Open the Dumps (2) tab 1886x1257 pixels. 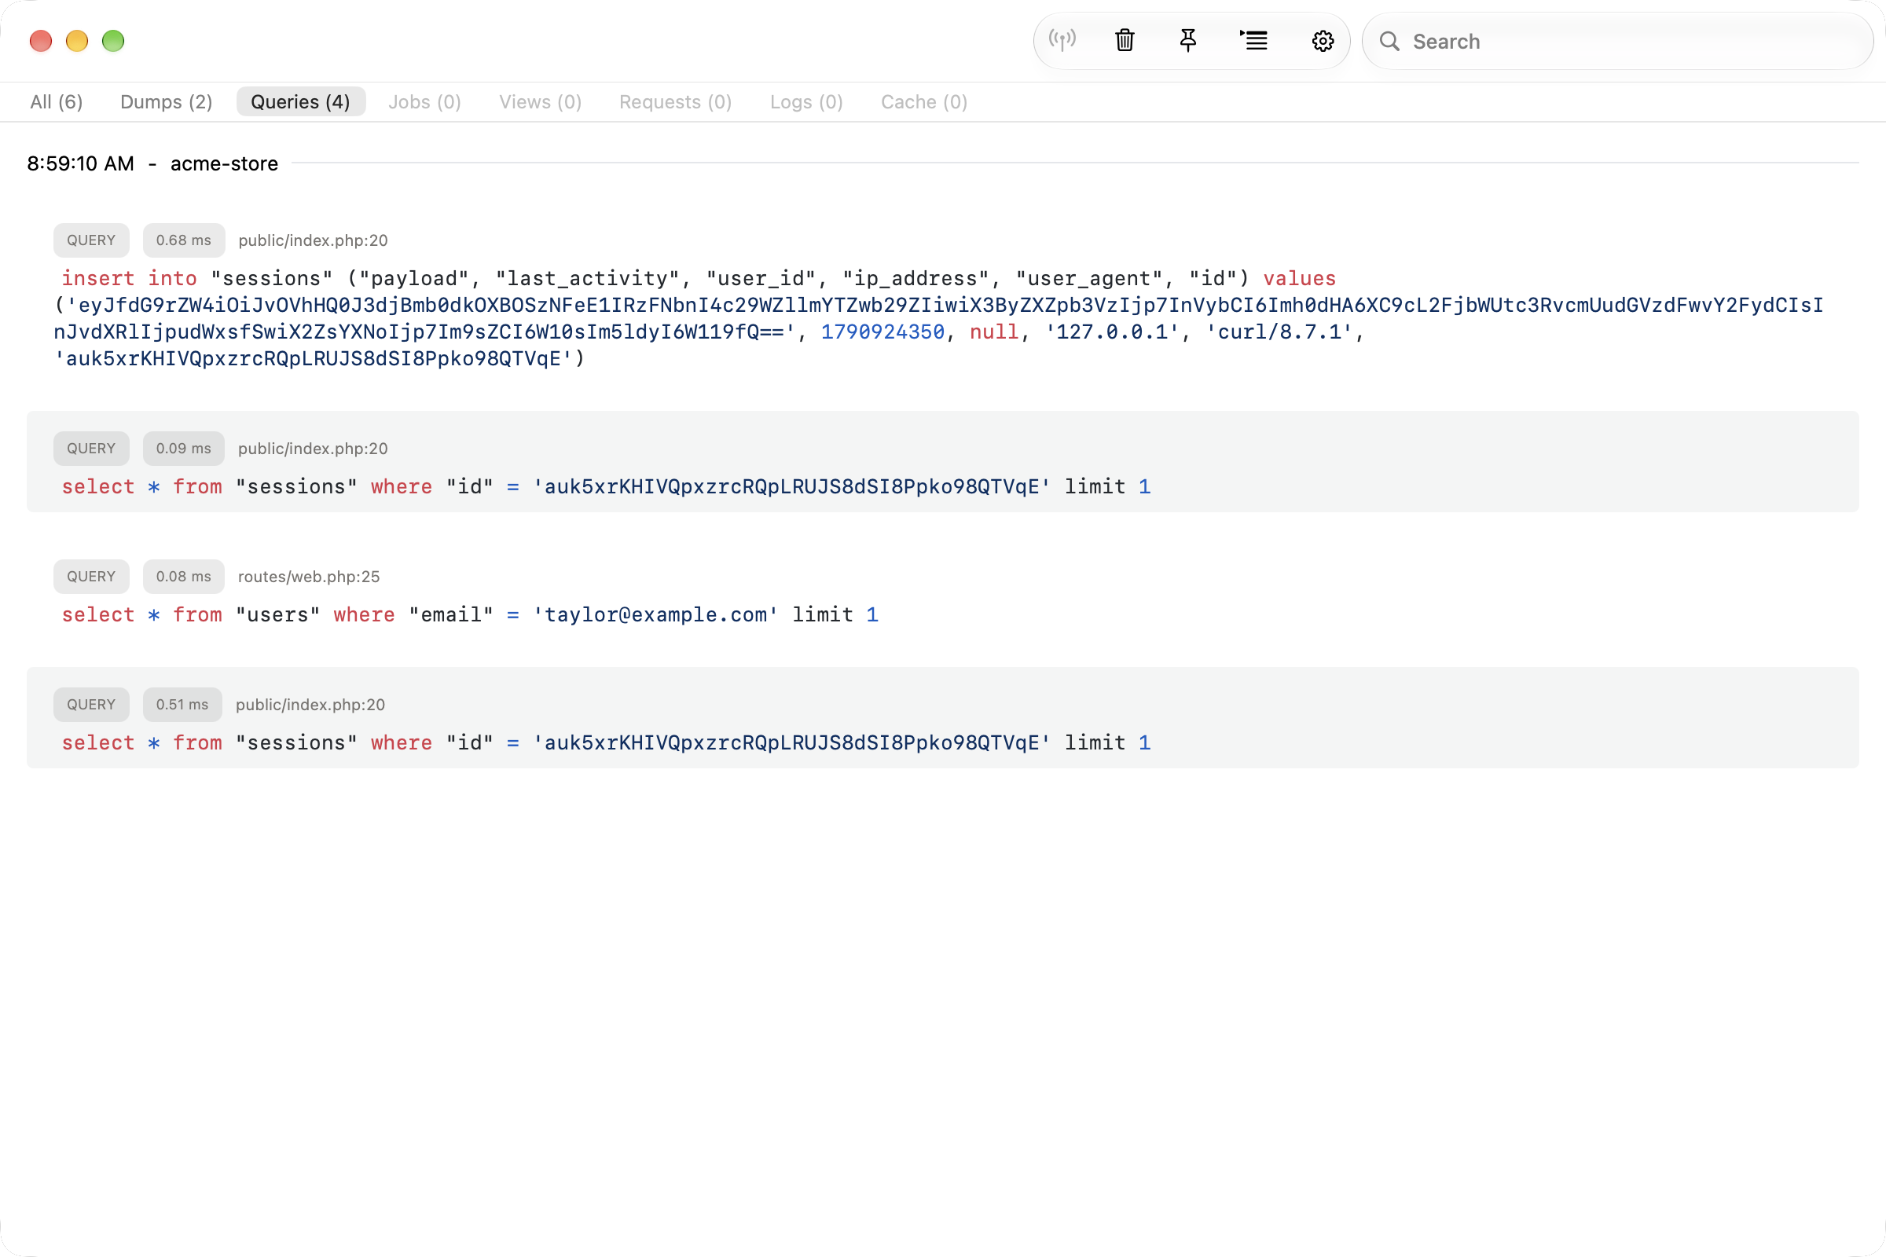pos(166,102)
